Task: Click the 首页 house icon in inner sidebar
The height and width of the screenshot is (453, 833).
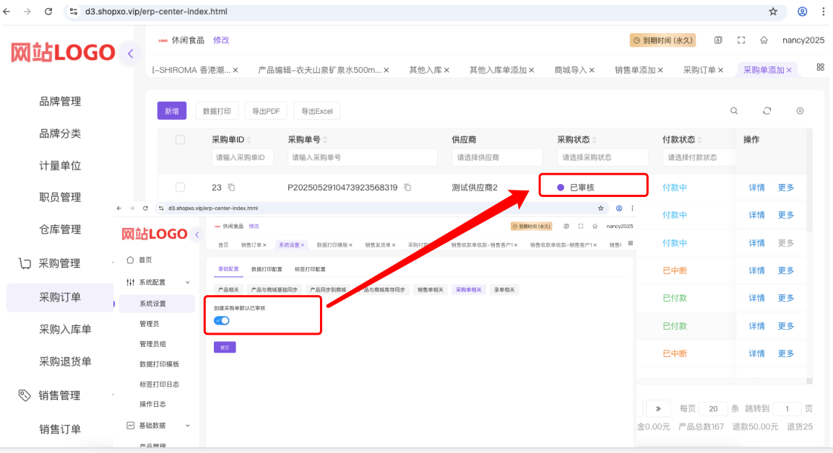Action: click(x=130, y=260)
